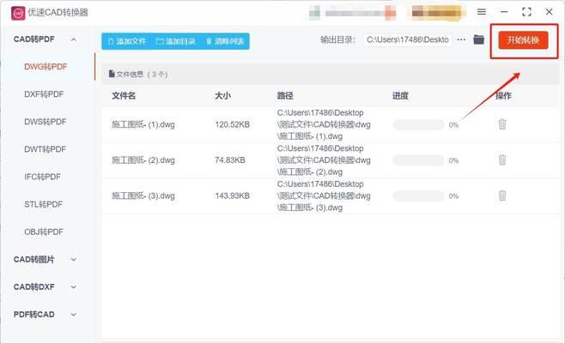Click 添加目录 to add a folder
This screenshot has width=565, height=343.
[x=176, y=41]
